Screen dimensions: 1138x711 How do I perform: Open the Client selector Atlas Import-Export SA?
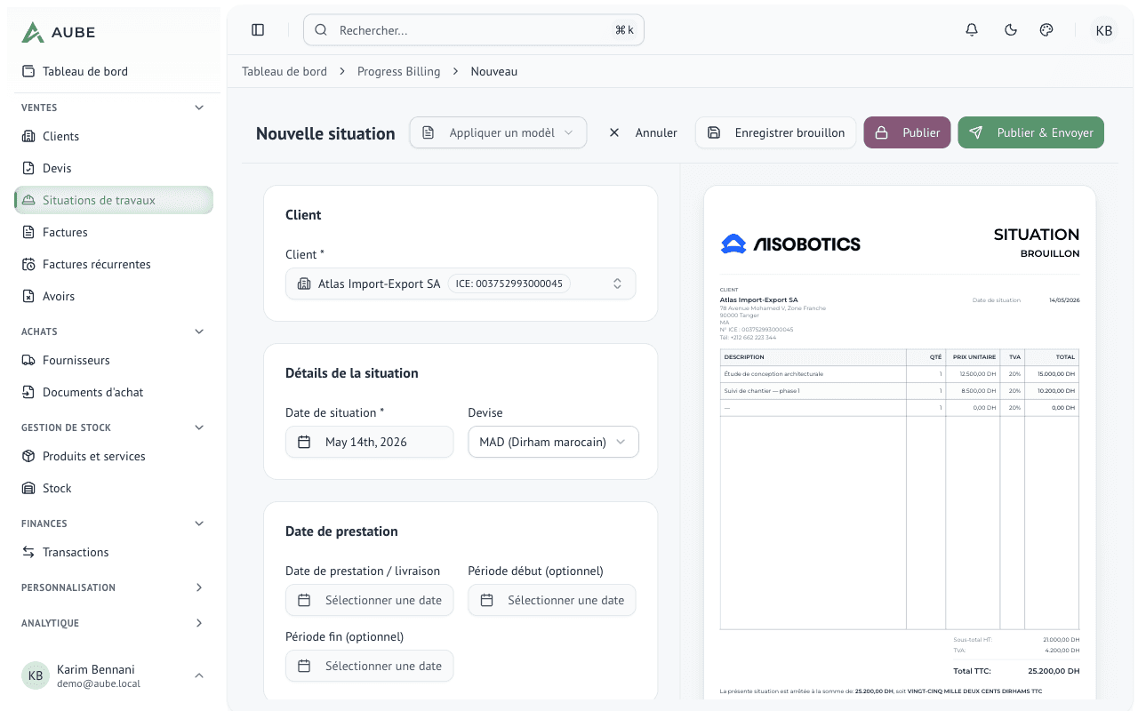point(461,284)
